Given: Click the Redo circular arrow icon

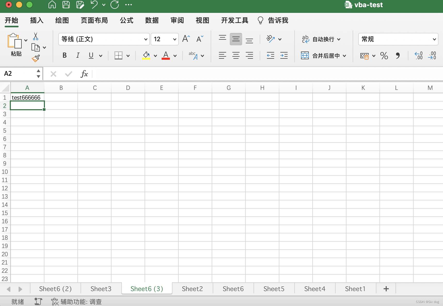Looking at the screenshot, I should [x=115, y=5].
